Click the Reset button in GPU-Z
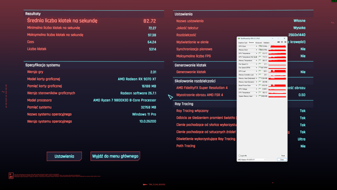This screenshot has width=337, height=190. tap(283, 156)
